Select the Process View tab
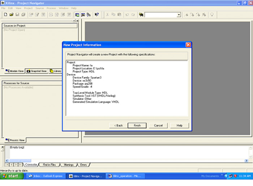This screenshot has width=253, height=186. 15,140
